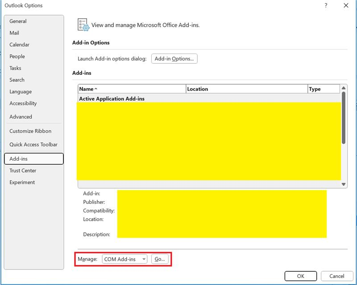Select the Experiment category

[x=34, y=182]
